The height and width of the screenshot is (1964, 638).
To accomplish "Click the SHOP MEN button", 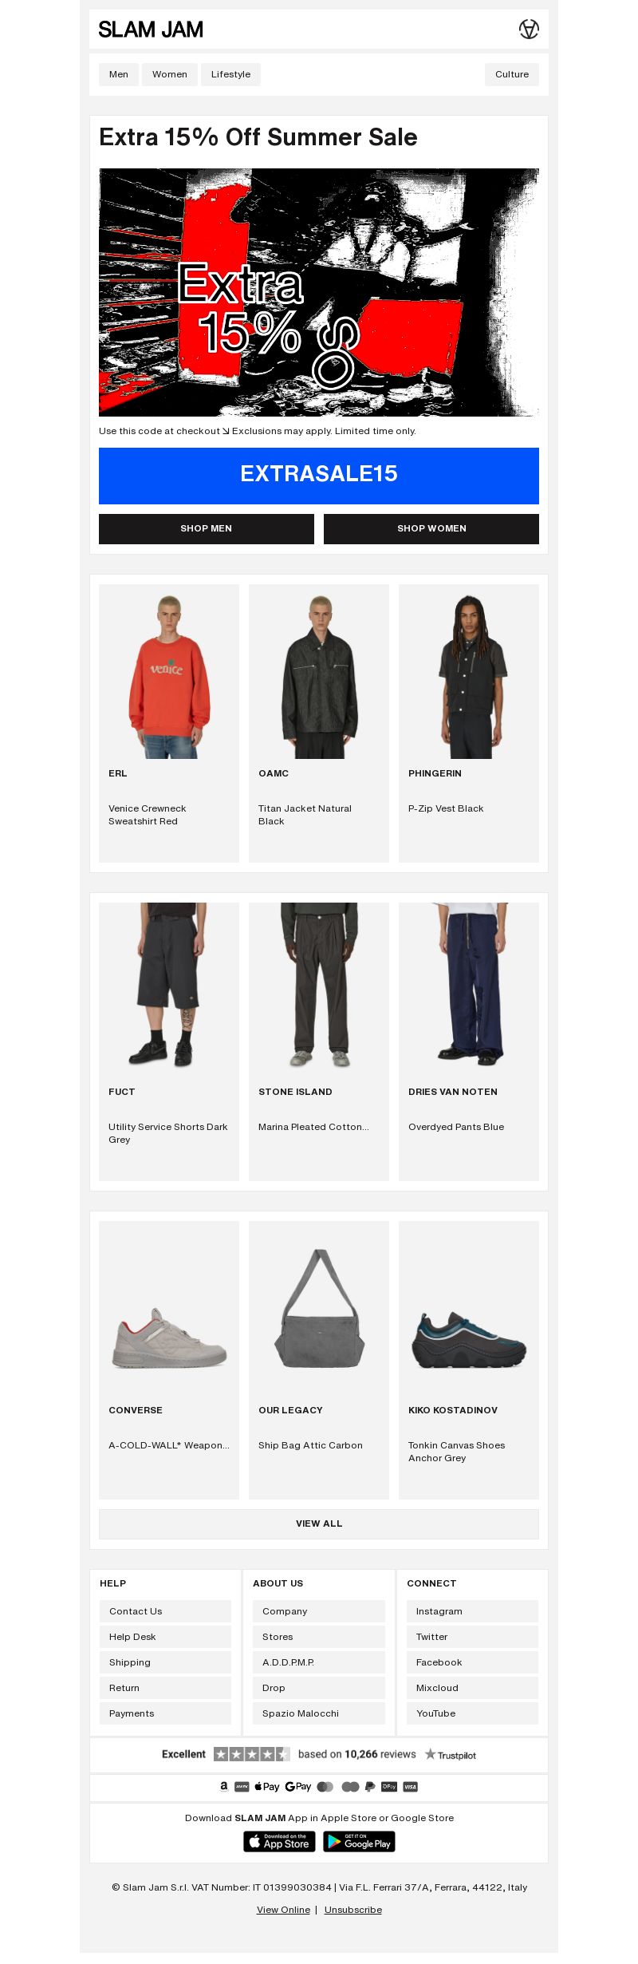I will point(207,528).
